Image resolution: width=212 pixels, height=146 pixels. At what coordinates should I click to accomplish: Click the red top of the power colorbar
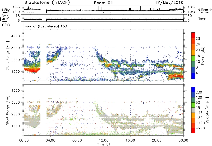click(x=193, y=35)
